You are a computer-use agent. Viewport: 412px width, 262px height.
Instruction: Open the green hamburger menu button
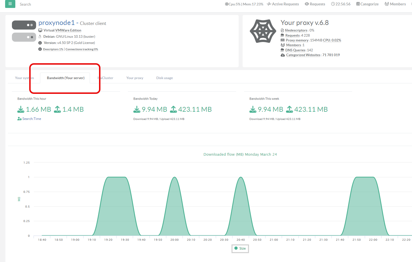click(10, 4)
